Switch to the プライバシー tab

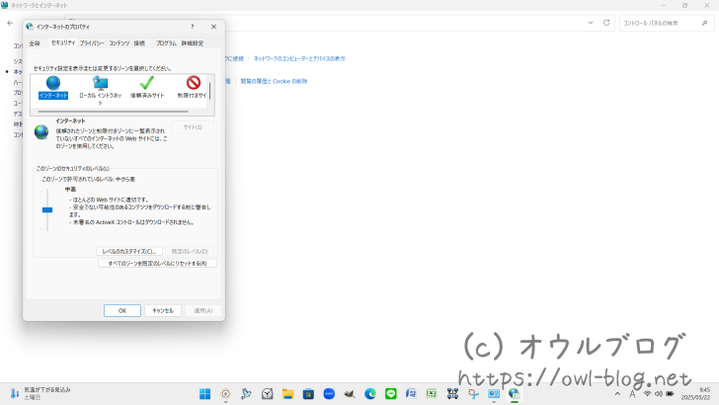tap(92, 43)
